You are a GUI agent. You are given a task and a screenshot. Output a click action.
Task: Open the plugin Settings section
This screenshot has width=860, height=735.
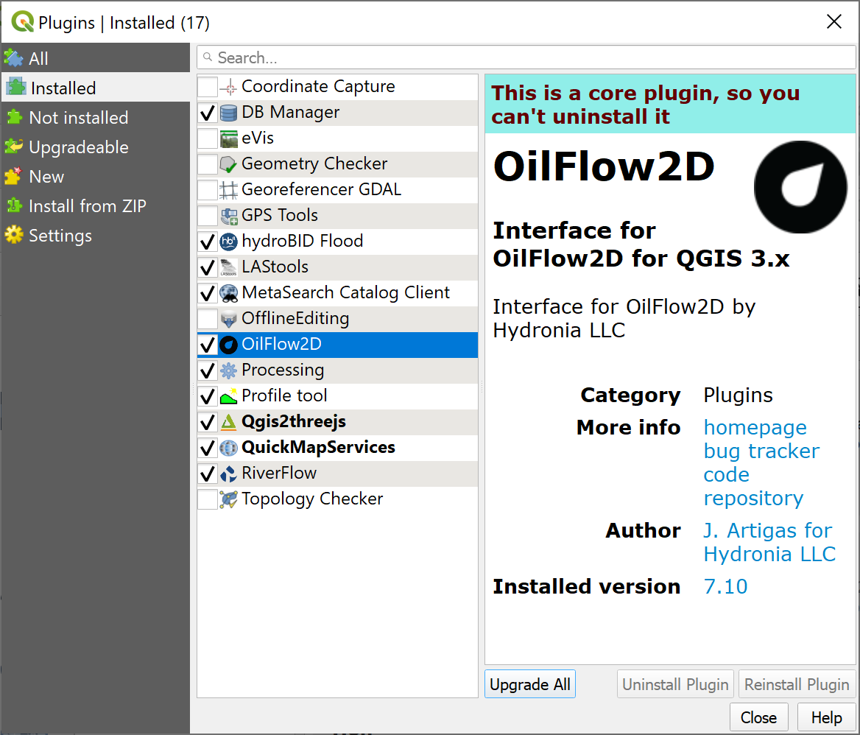pyautogui.click(x=60, y=236)
